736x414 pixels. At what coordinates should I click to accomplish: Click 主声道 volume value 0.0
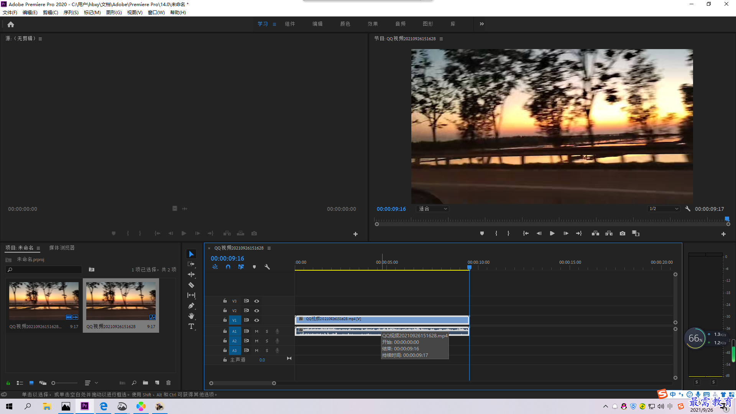click(x=262, y=360)
